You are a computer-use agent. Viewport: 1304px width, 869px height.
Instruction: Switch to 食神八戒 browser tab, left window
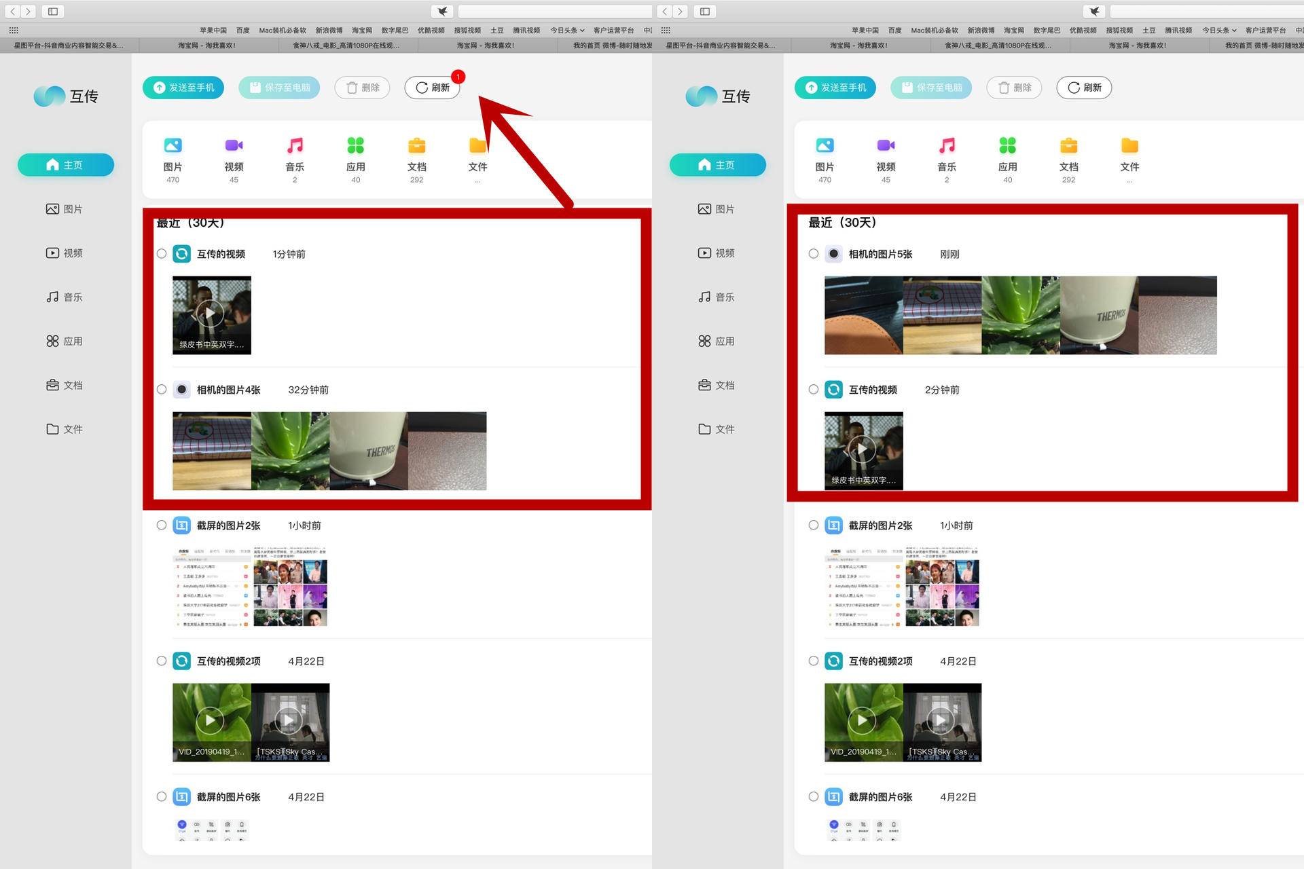pos(346,45)
